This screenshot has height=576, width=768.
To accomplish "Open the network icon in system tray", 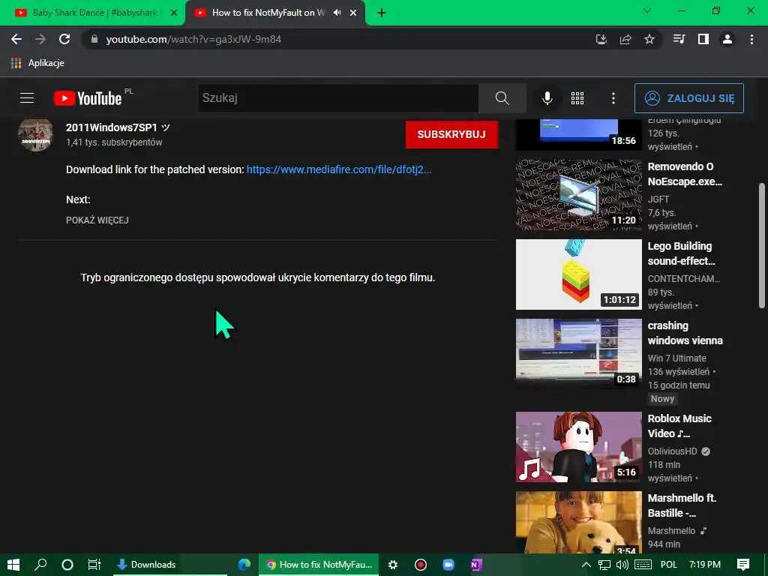I will 604,565.
